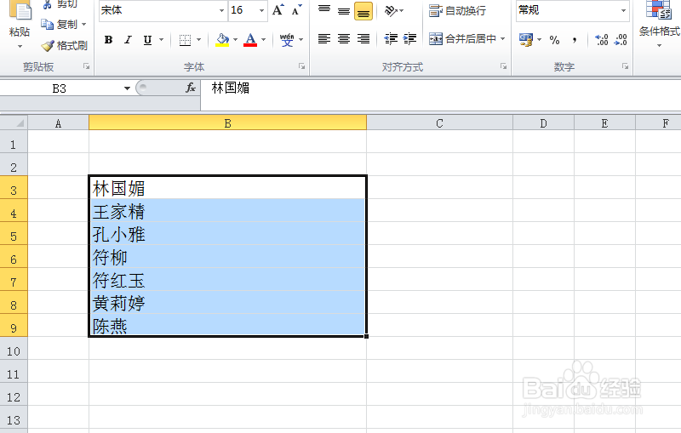Open Number (数字) dialog launcher
The height and width of the screenshot is (433, 681).
click(x=625, y=66)
